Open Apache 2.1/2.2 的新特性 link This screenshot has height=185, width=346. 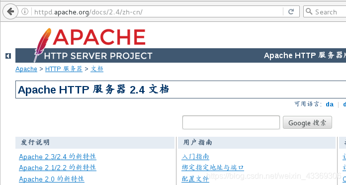click(58, 168)
